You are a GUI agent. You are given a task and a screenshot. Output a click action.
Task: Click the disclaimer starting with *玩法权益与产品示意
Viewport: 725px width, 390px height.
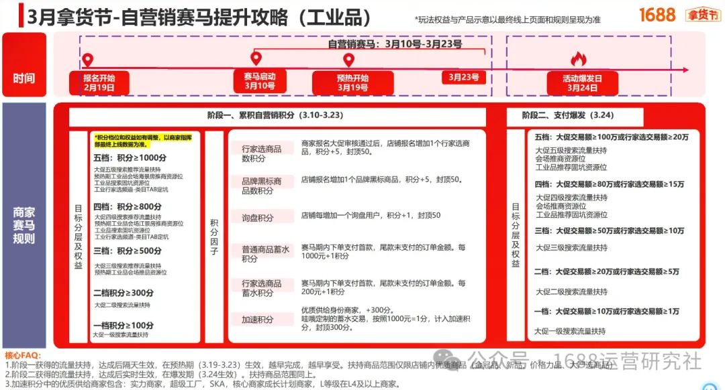(507, 20)
